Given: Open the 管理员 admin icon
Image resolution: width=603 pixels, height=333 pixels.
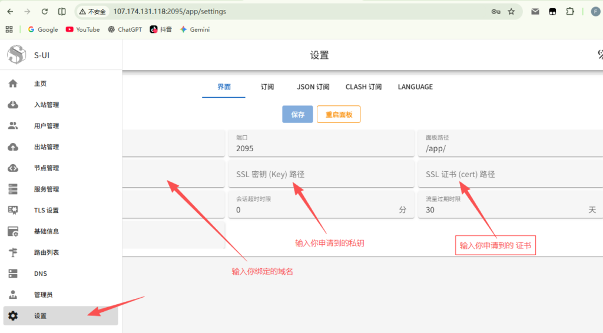Looking at the screenshot, I should (13, 295).
